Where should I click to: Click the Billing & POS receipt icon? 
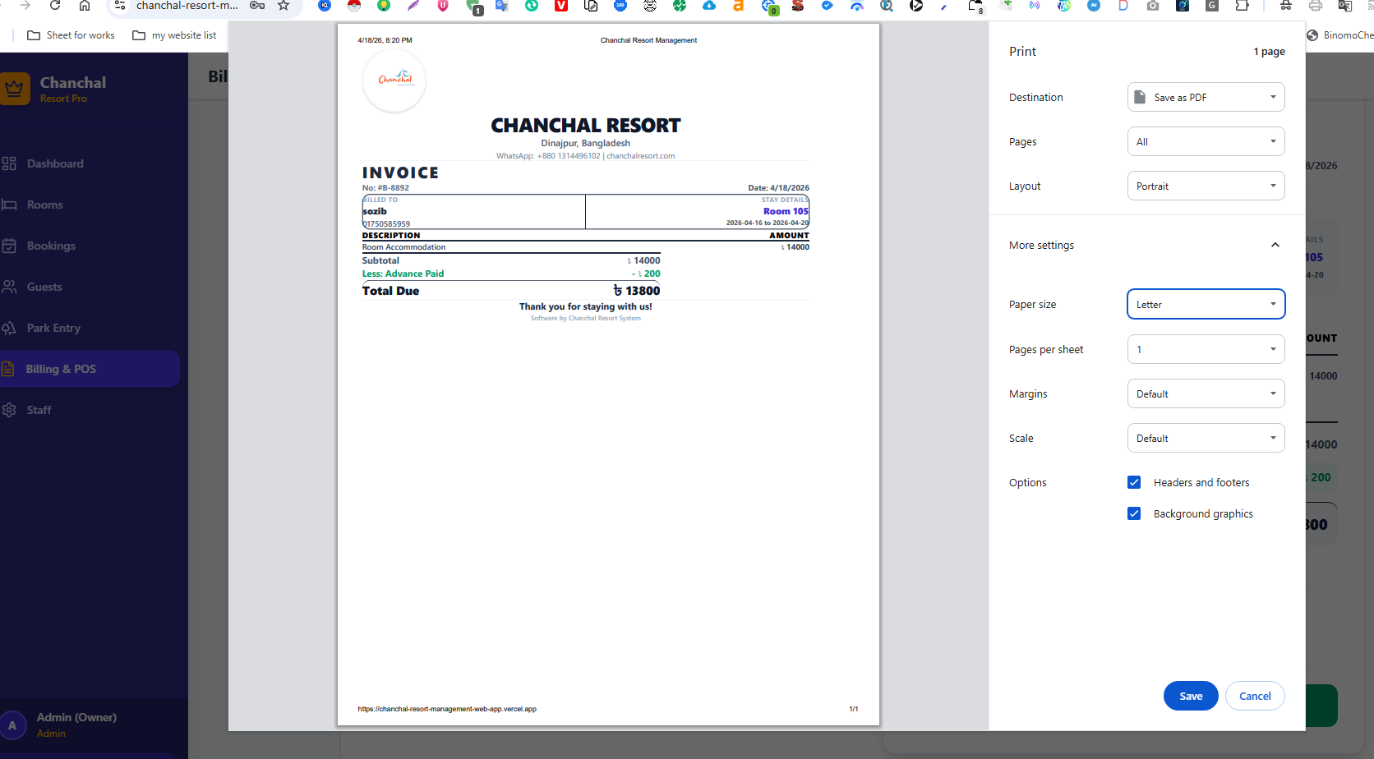coord(8,369)
